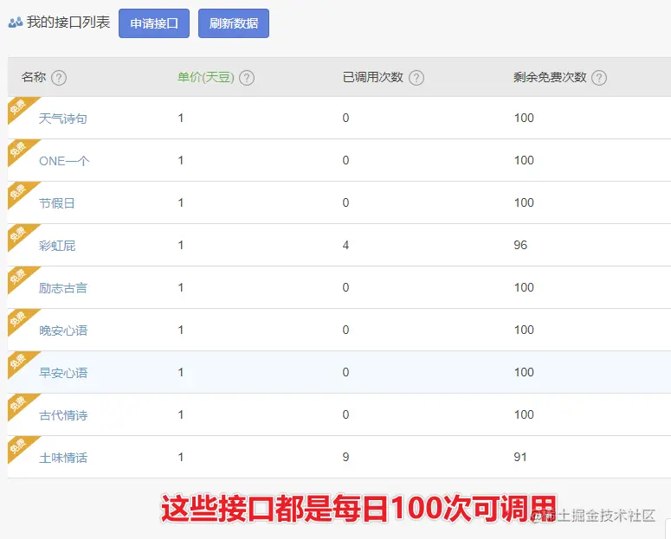
Task: Open the 土味情话 interface link
Action: point(63,458)
